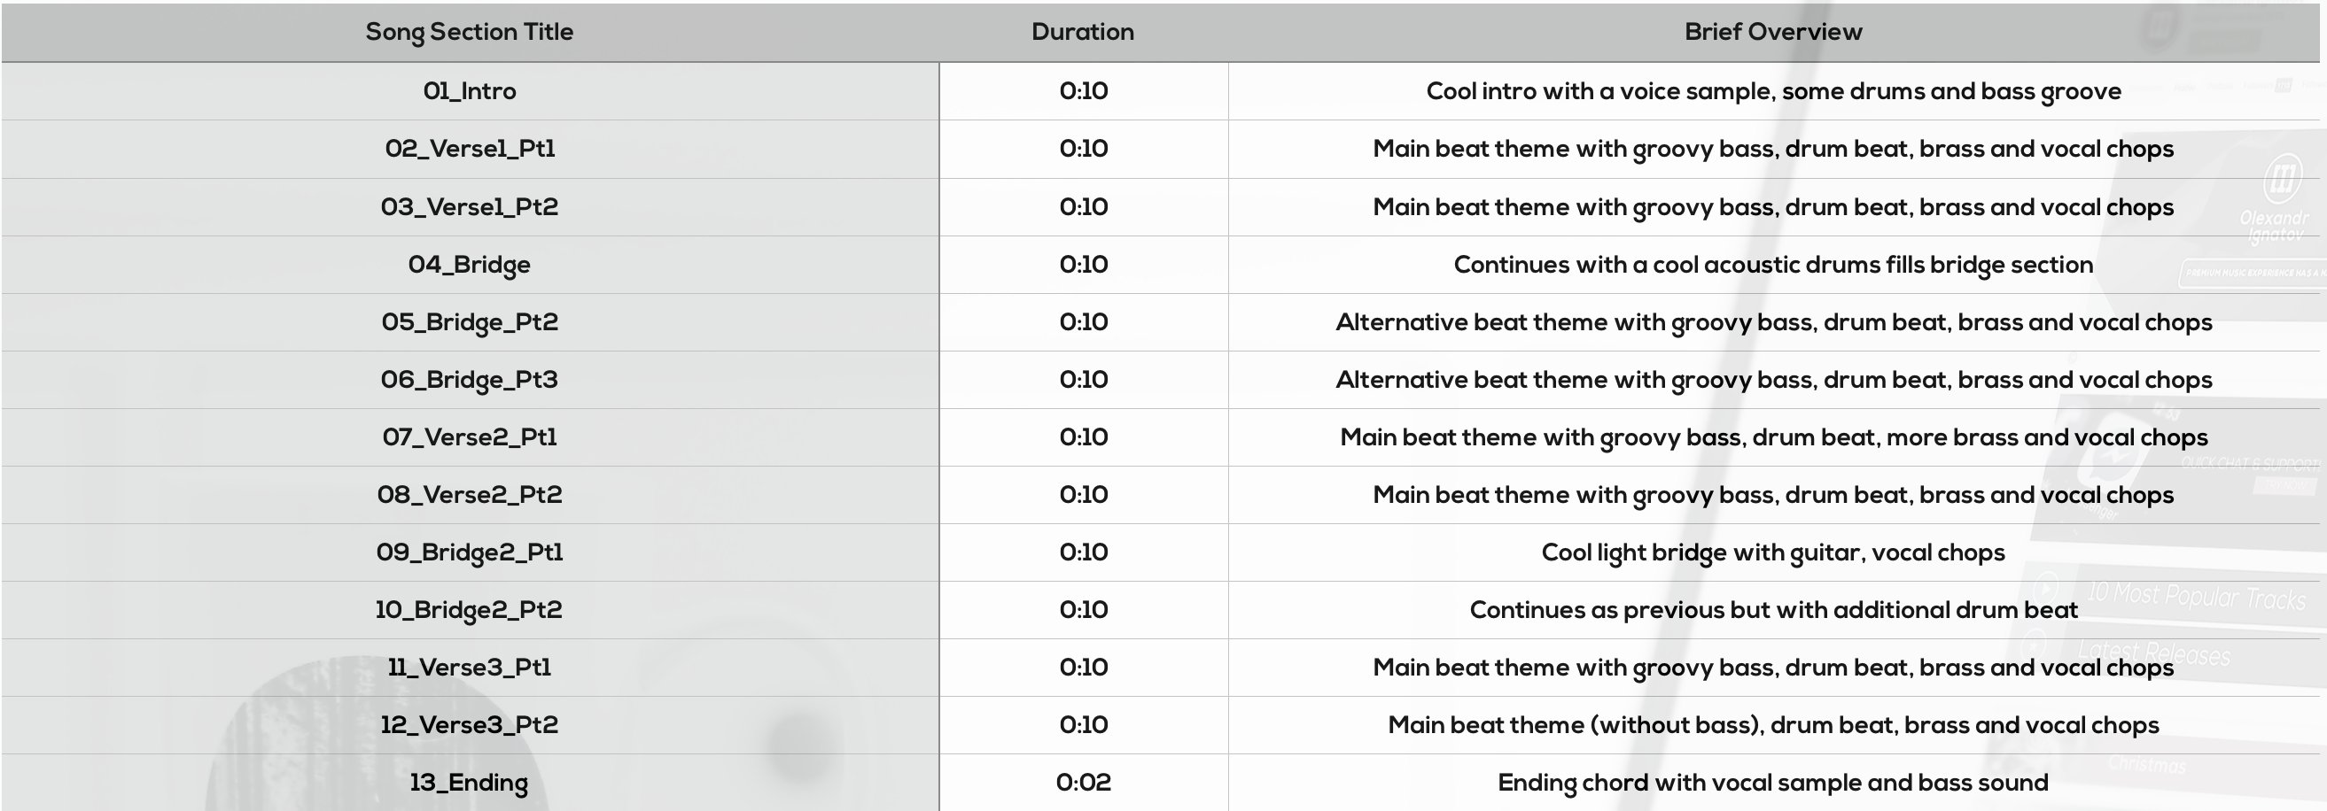Select the 11_Verse3_Pt1 section title
The height and width of the screenshot is (811, 2327).
click(469, 668)
